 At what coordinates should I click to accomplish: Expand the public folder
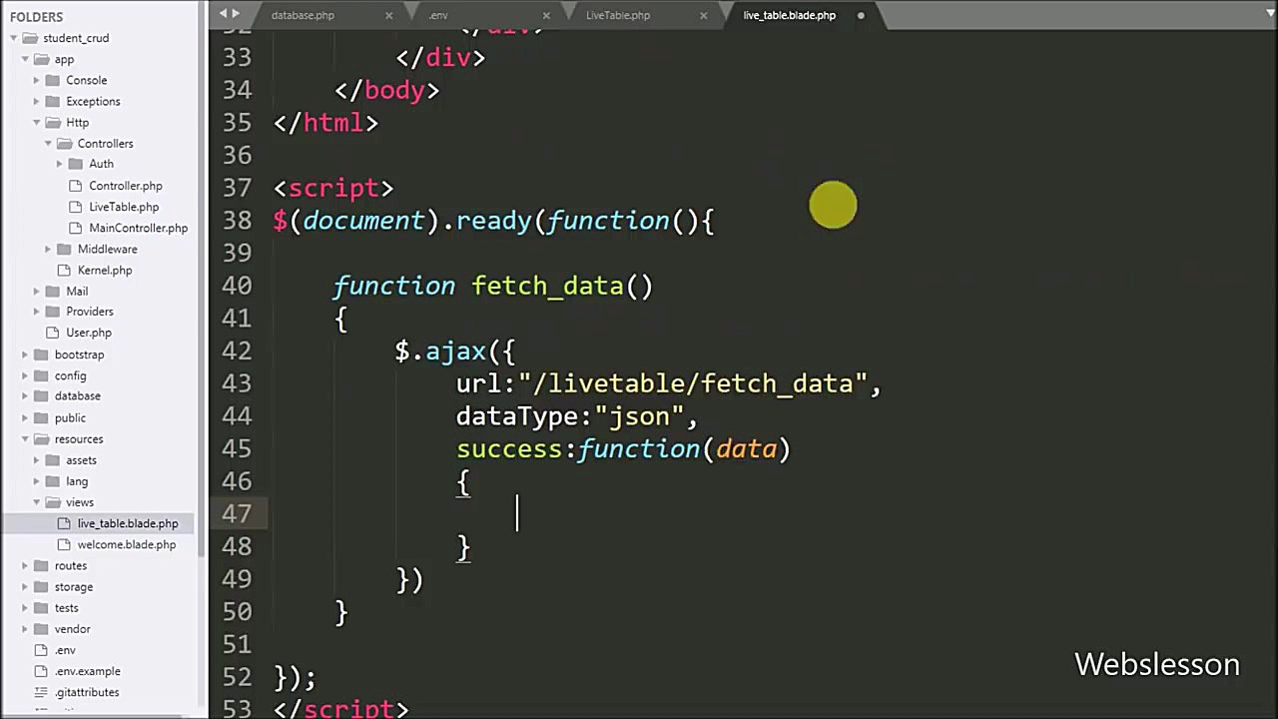(25, 418)
